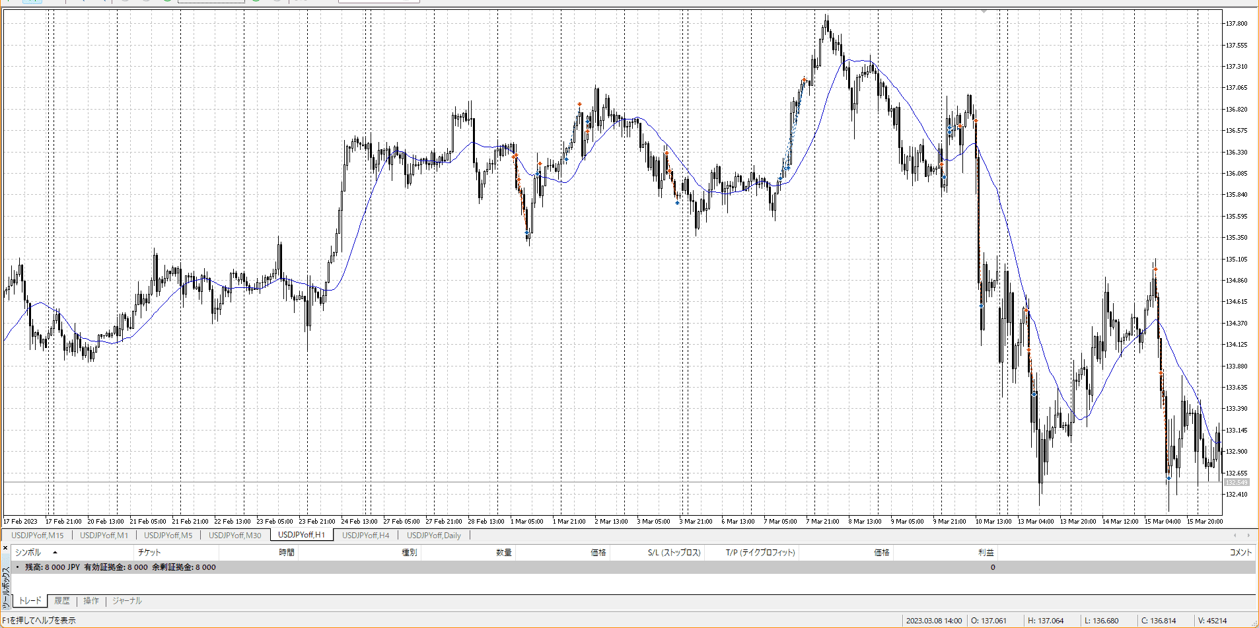1259x628 pixels.
Task: Open the 履歴 (History) tab
Action: [62, 601]
